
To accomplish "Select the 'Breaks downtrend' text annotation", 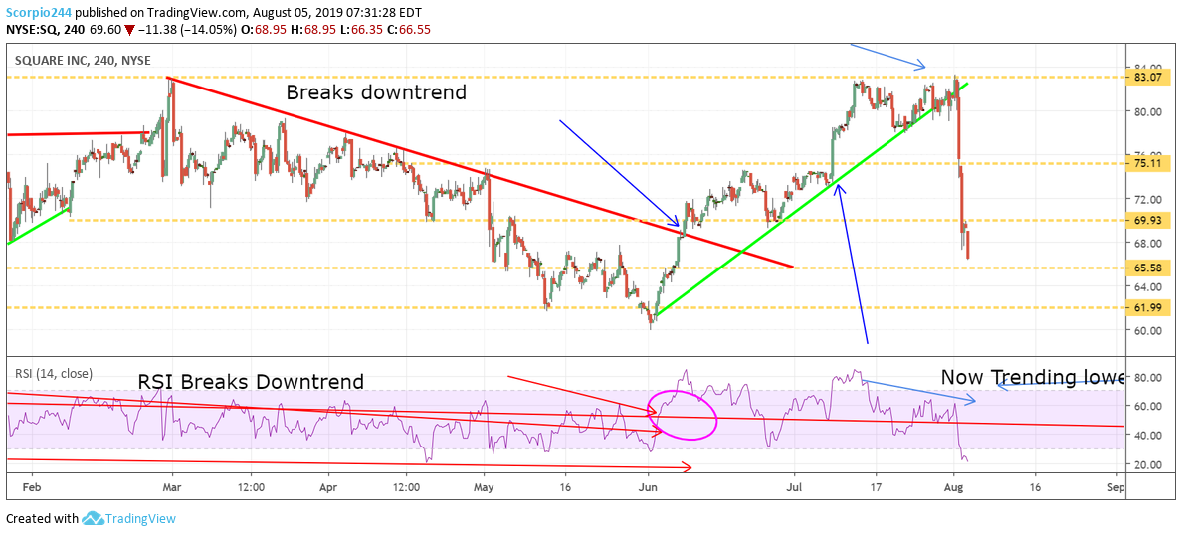I will pyautogui.click(x=374, y=92).
